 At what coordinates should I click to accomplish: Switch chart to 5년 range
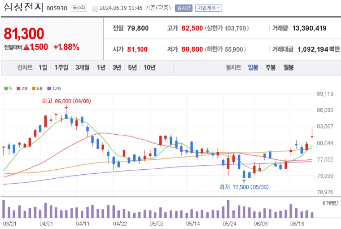[x=132, y=67]
